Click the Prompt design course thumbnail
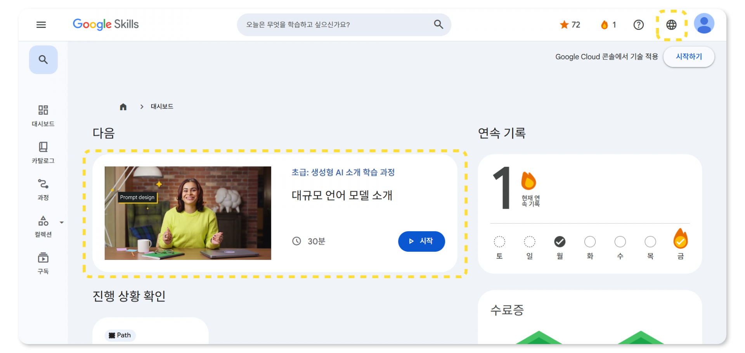 click(188, 213)
